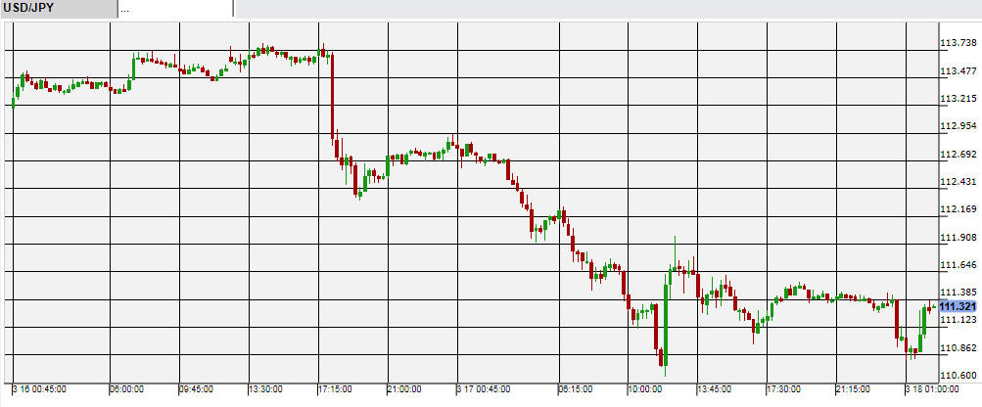Image resolution: width=982 pixels, height=407 pixels.
Task: Select the 21:00:00 time axis label
Action: tap(404, 388)
